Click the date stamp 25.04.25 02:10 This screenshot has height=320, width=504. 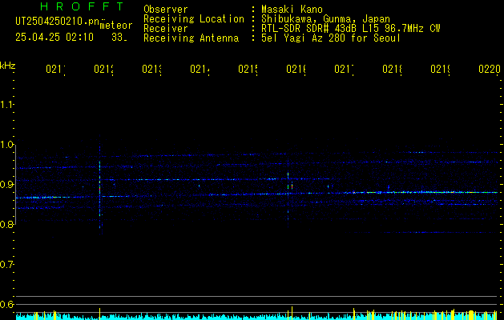click(54, 38)
